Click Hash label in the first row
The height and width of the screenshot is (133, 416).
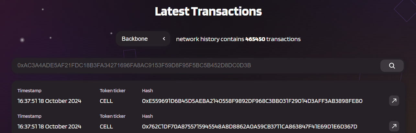coord(147,91)
